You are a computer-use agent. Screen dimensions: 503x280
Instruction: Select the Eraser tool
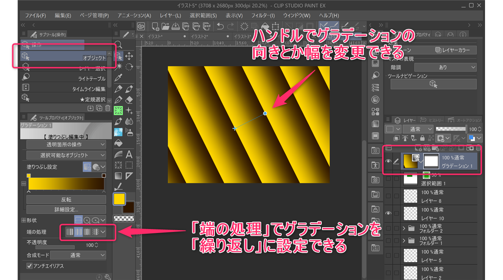click(129, 99)
